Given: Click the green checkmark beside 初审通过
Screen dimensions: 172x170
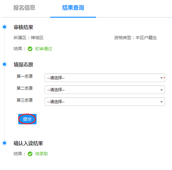Looking at the screenshot, I should point(30,49).
